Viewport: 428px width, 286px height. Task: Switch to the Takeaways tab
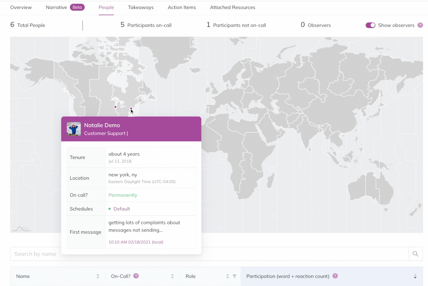click(141, 7)
